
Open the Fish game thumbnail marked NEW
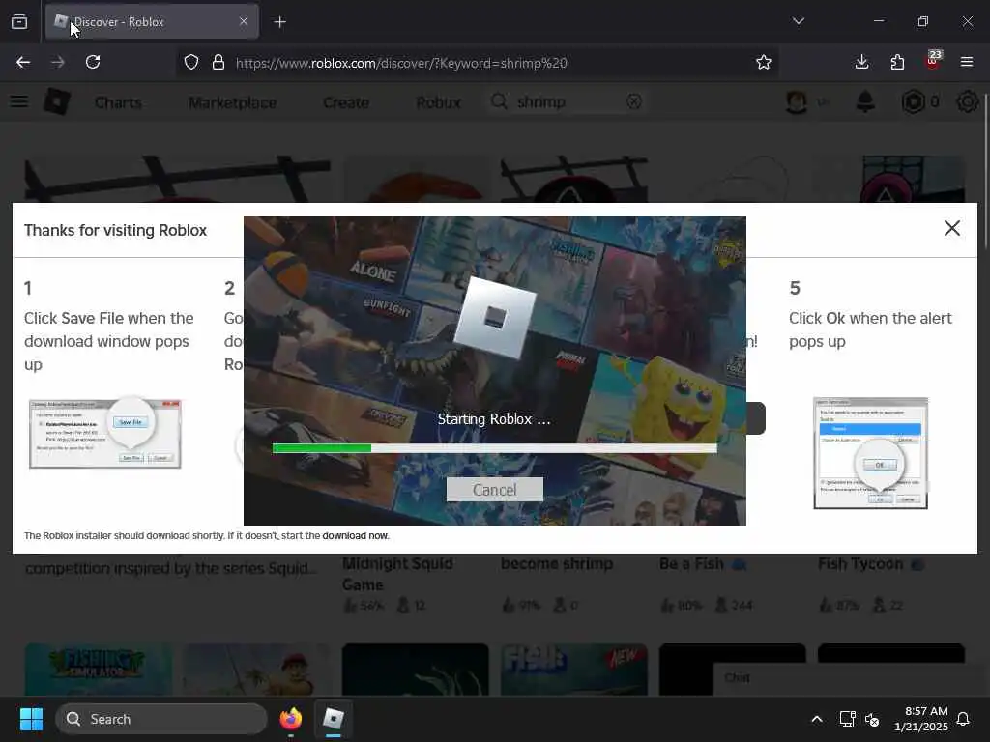574,670
